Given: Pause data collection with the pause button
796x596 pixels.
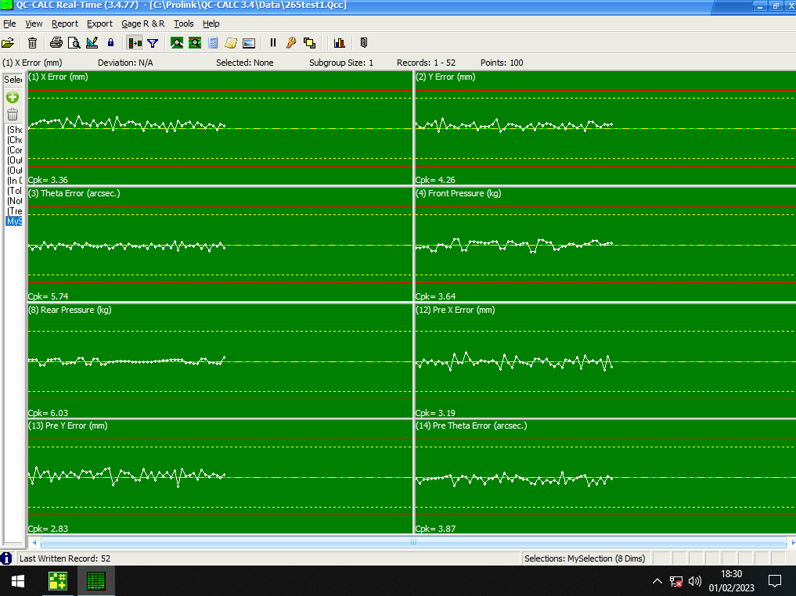Looking at the screenshot, I should pos(273,43).
